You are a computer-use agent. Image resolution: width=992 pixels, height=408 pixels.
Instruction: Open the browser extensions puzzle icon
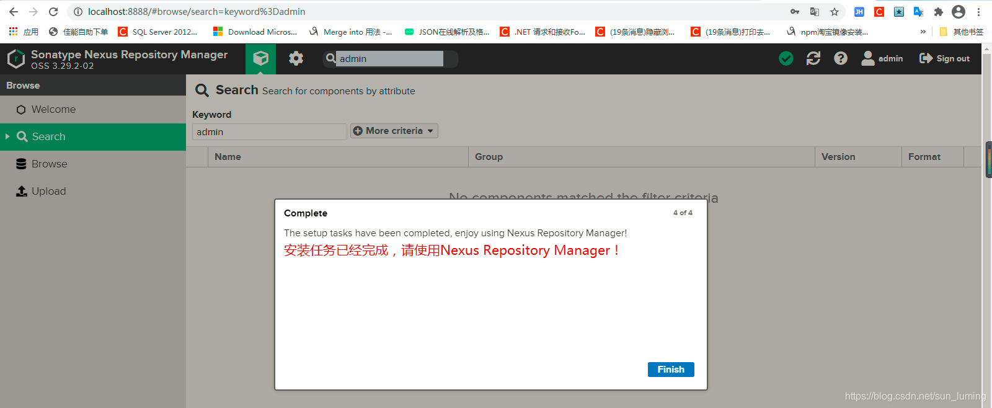point(939,12)
